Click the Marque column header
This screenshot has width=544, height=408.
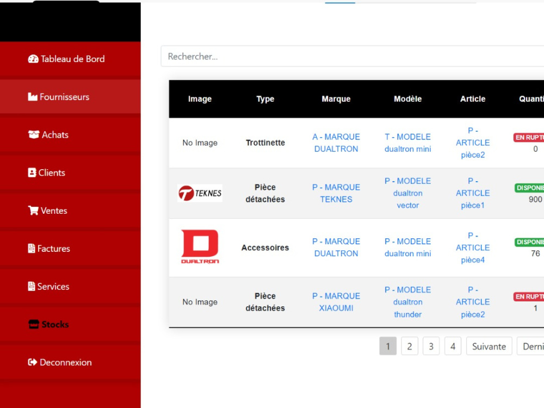[x=336, y=99]
